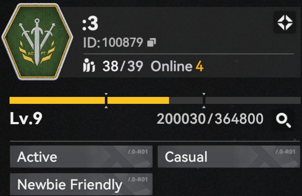Click the guild name :3
302x196 pixels.
90,23
